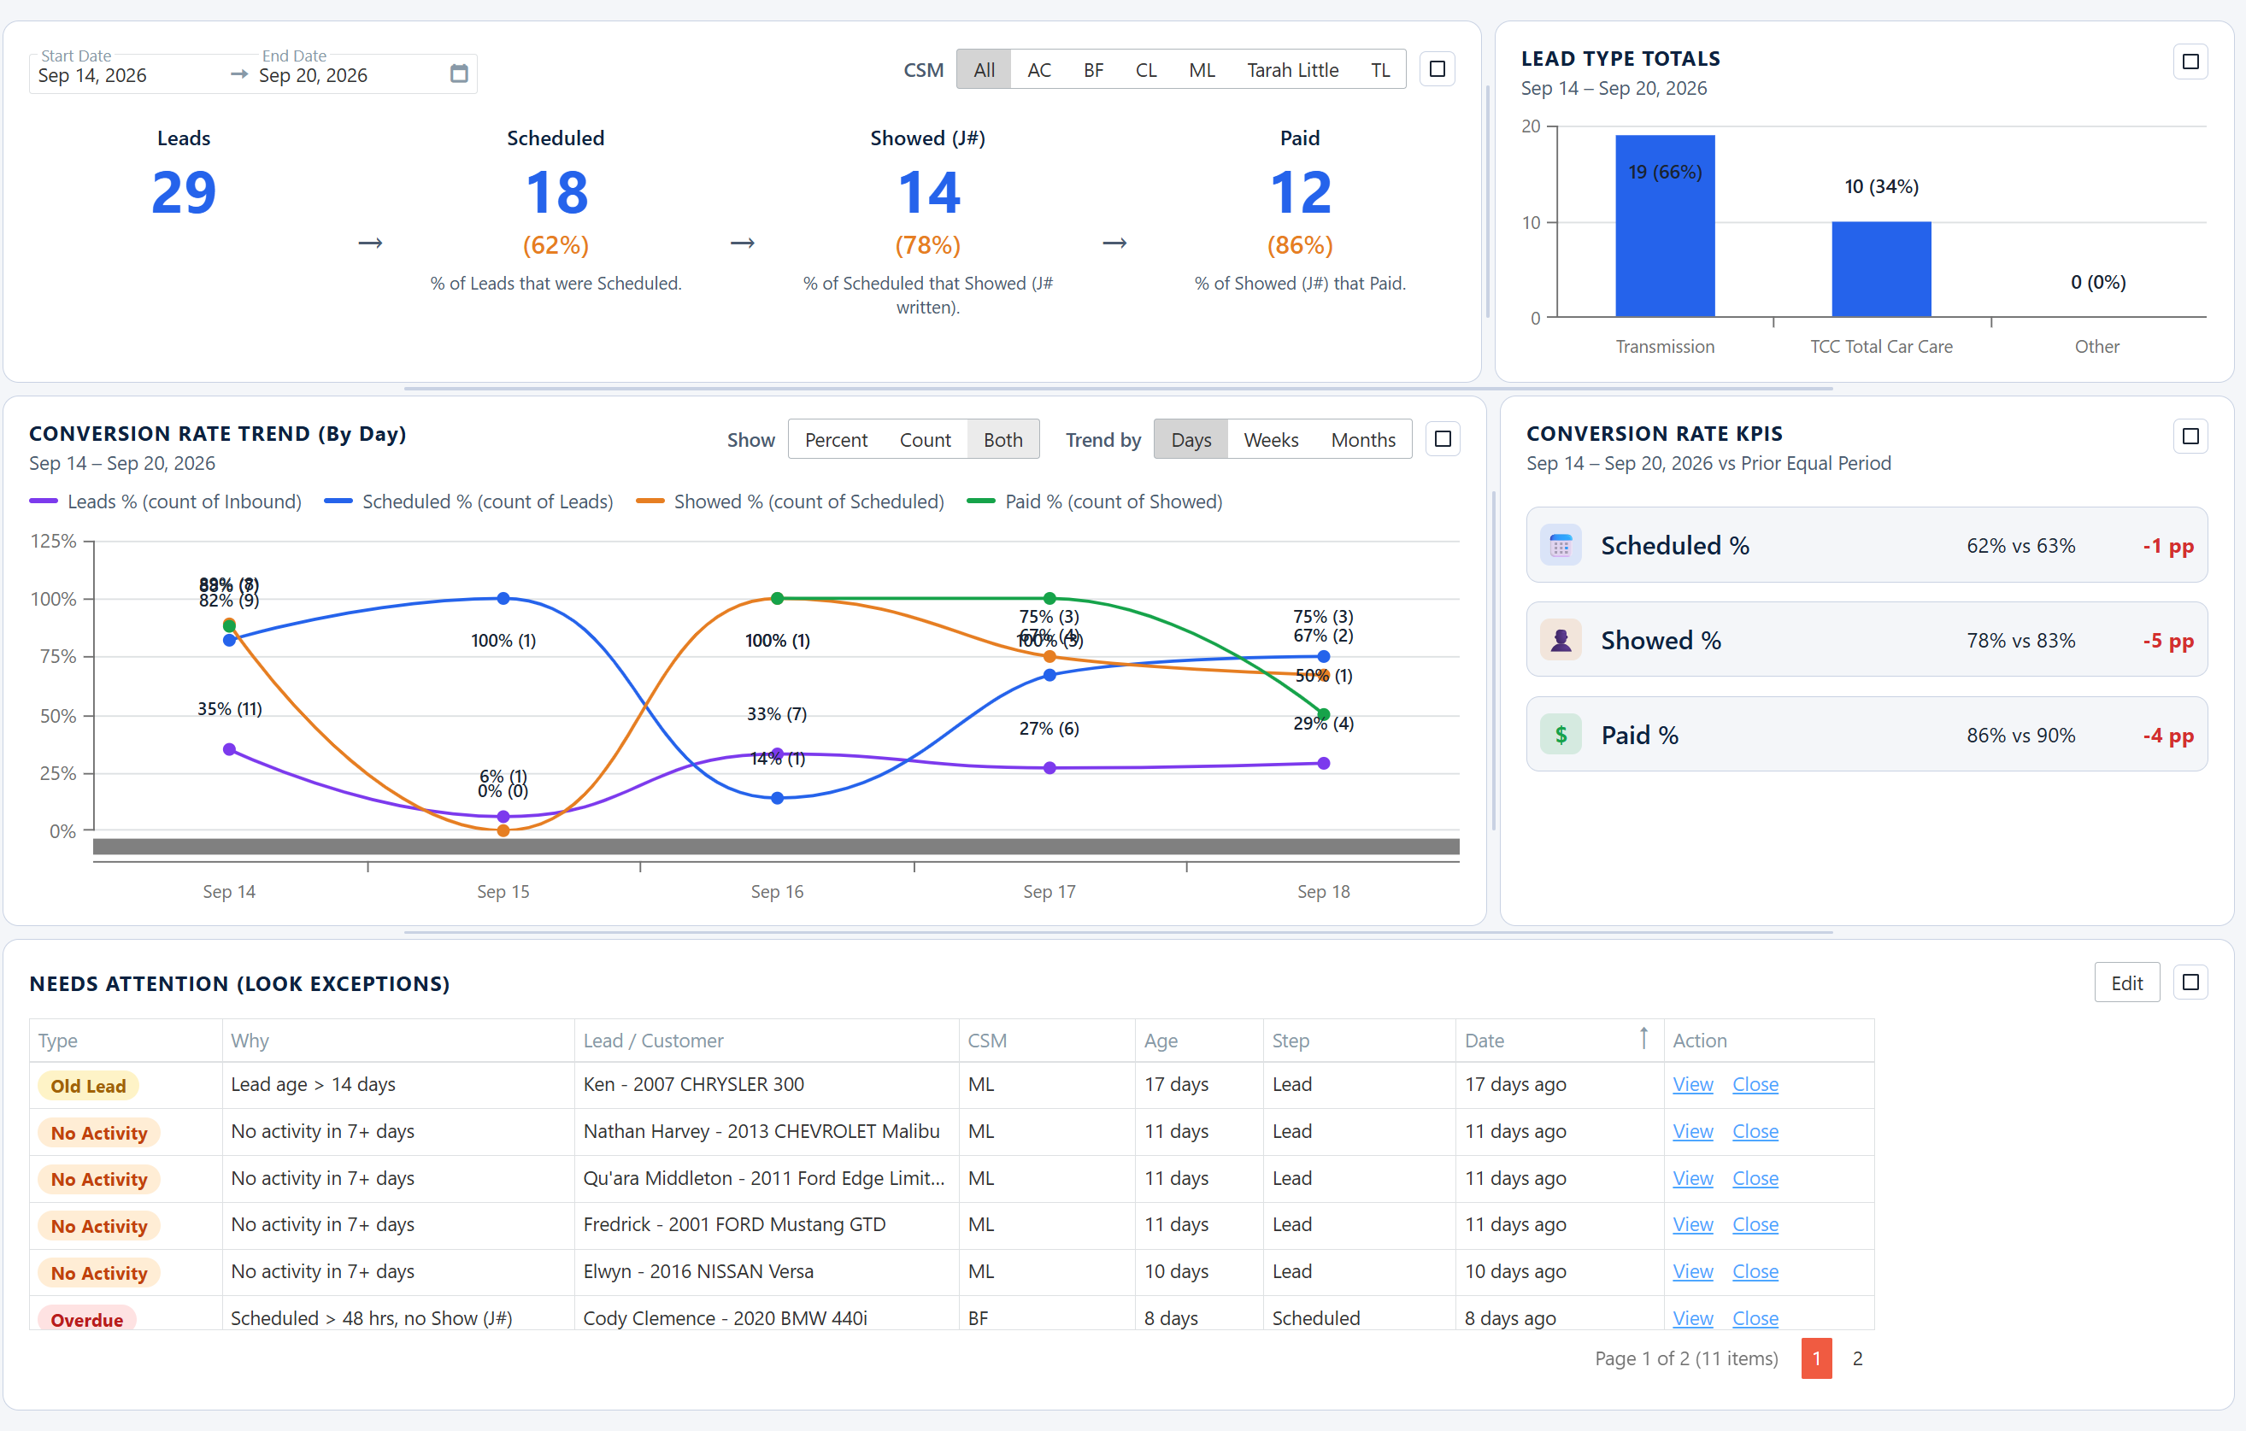Viewport: 2246px width, 1431px height.
Task: Maximize the leads funnel summary panel
Action: pos(1438,69)
